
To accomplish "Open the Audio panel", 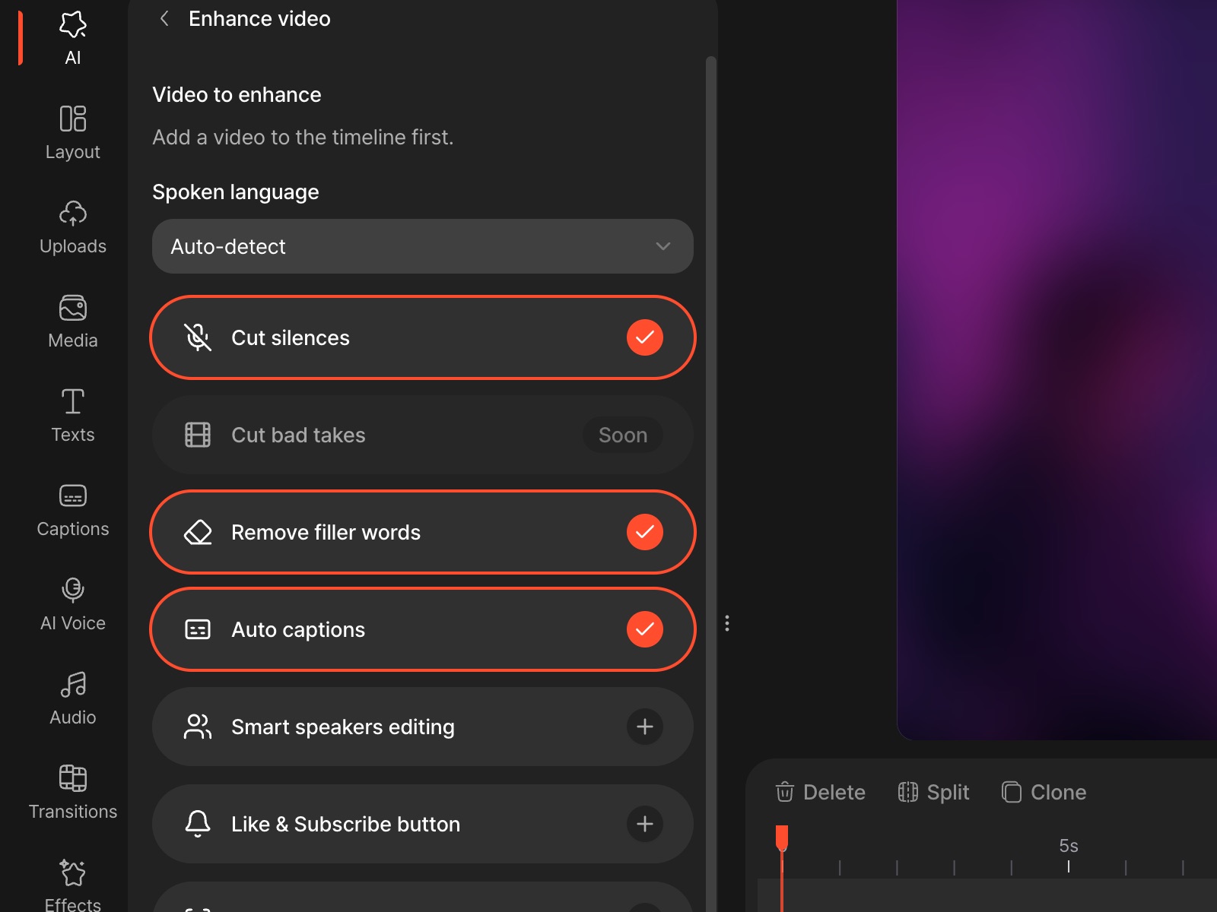I will tap(73, 698).
